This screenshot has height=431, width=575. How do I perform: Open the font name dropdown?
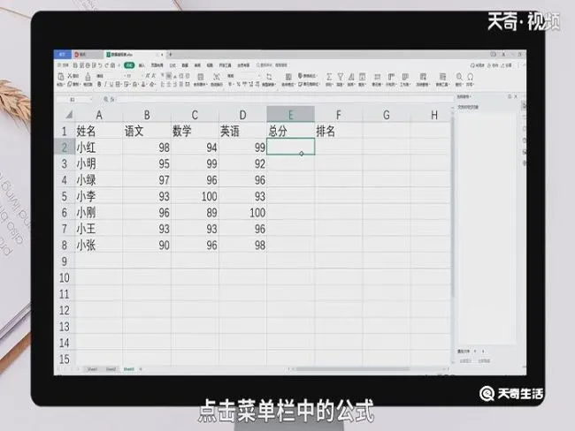pyautogui.click(x=125, y=76)
